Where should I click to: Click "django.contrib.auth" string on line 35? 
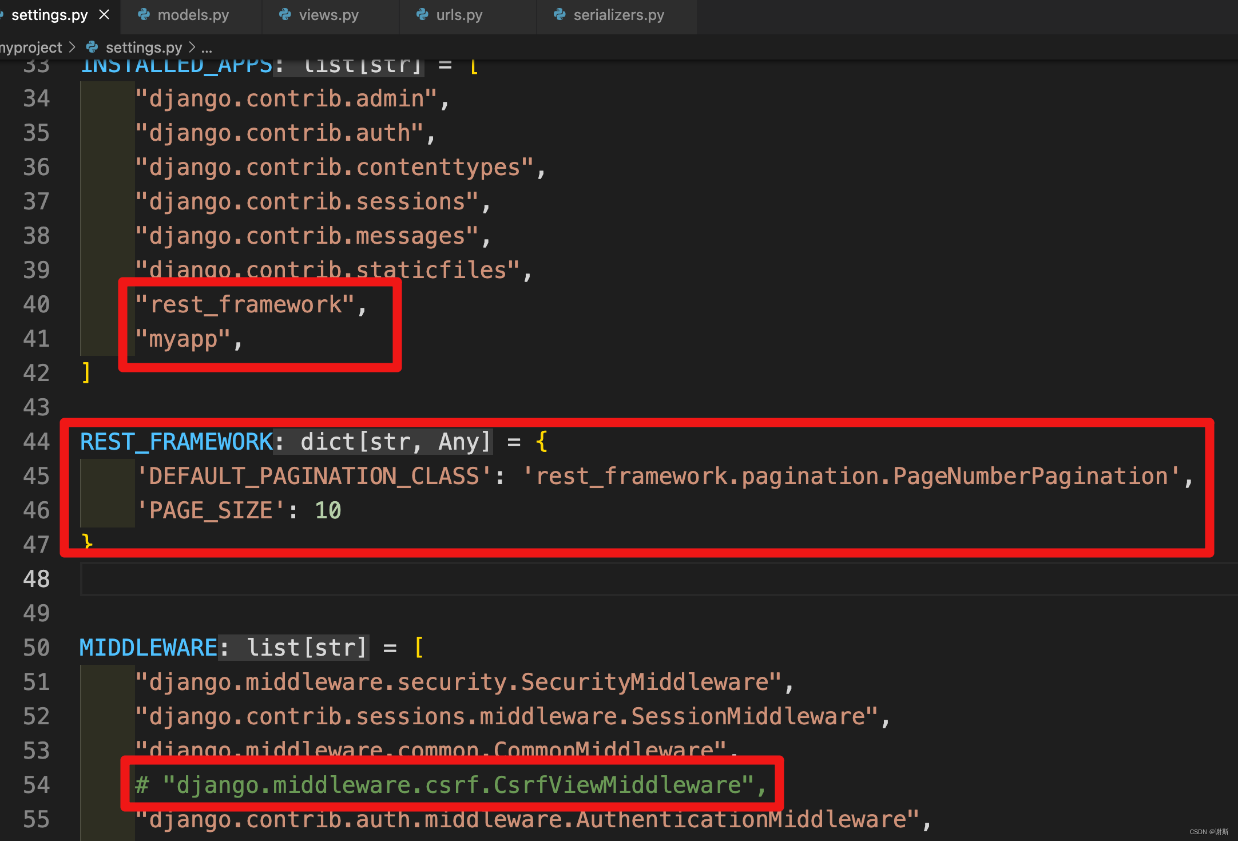[280, 133]
